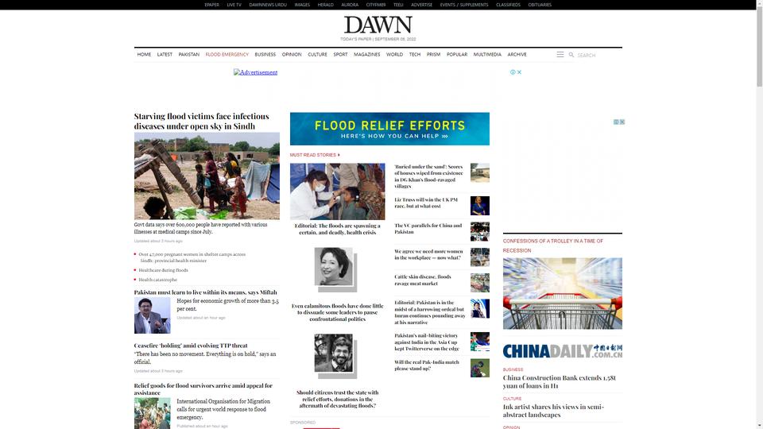Go to the Multimedia section
The image size is (763, 429).
coord(487,55)
